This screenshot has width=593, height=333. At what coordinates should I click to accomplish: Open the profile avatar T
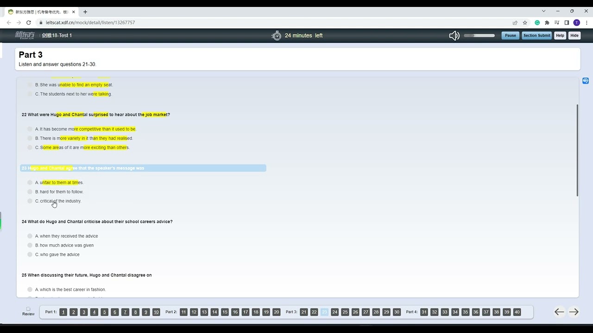[x=576, y=22]
